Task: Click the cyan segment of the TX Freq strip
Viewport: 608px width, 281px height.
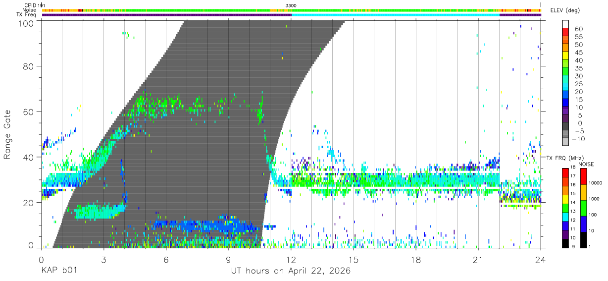Action: (395, 14)
